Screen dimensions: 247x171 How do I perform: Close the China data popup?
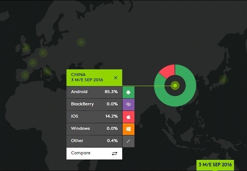click(x=116, y=77)
